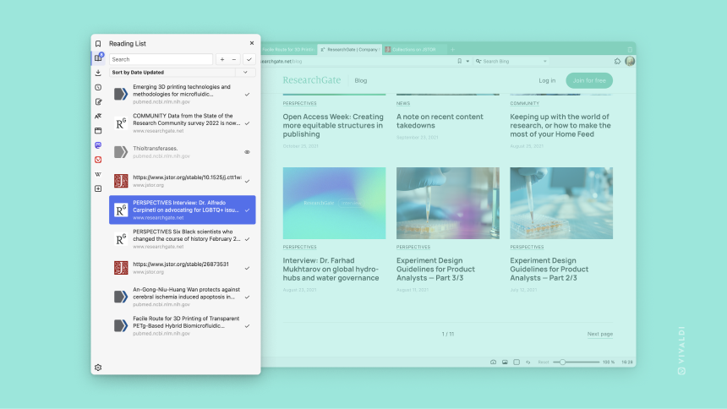This screenshot has width=727, height=409.
Task: Toggle read status of Emerging 3D printing item
Action: pos(247,94)
